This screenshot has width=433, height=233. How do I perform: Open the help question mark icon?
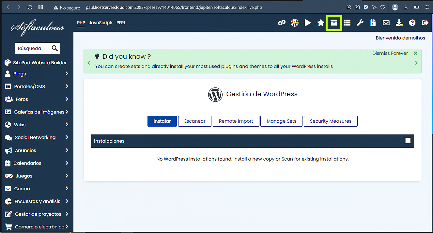tap(412, 23)
